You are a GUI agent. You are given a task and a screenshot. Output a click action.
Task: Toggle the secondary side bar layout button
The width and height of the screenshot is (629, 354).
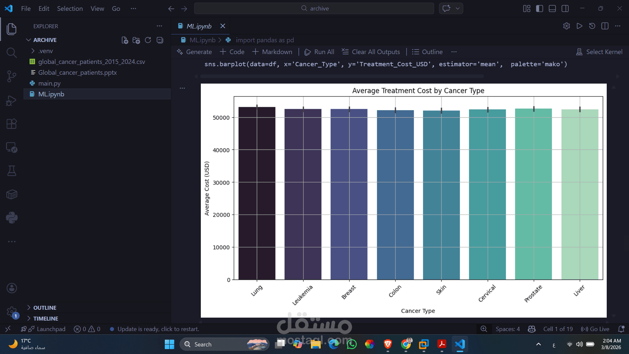pyautogui.click(x=565, y=9)
